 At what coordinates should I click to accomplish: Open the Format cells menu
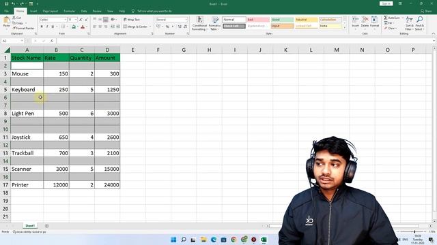[374, 22]
